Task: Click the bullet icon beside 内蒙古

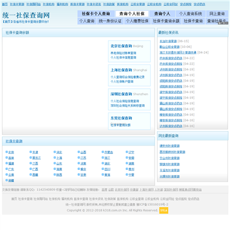Action: coord(103,152)
